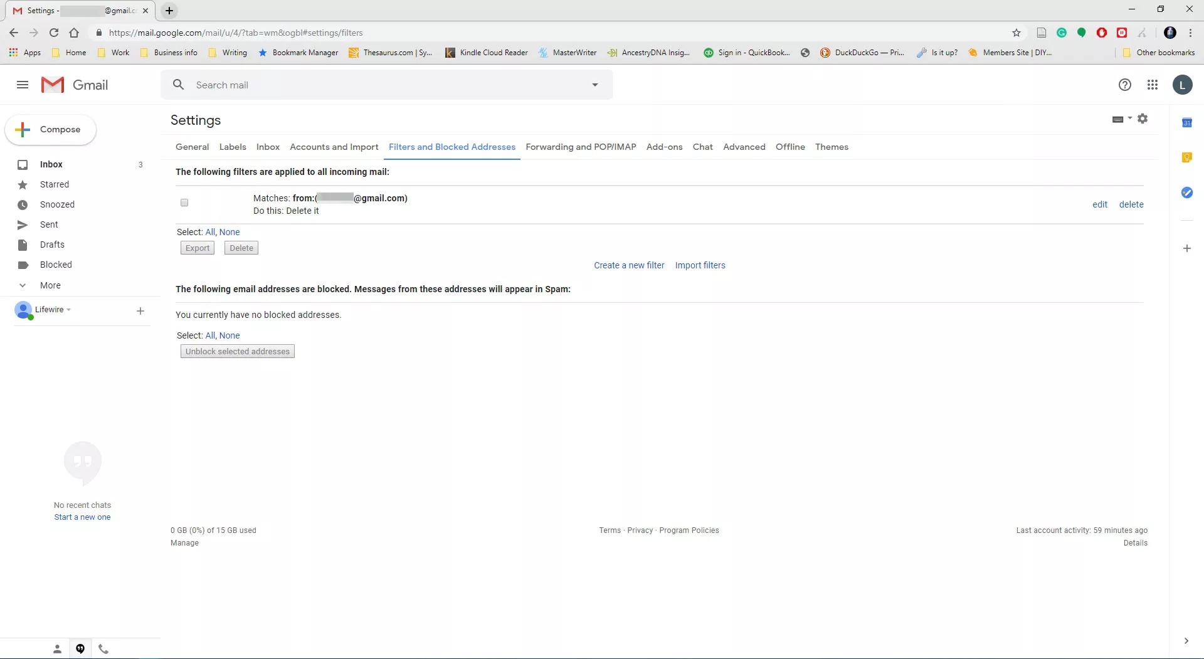1204x659 pixels.
Task: Open Google Tasks from the side panel
Action: click(1186, 192)
